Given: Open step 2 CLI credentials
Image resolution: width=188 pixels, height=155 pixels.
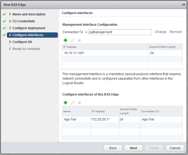Looking at the screenshot, I should tap(24, 21).
